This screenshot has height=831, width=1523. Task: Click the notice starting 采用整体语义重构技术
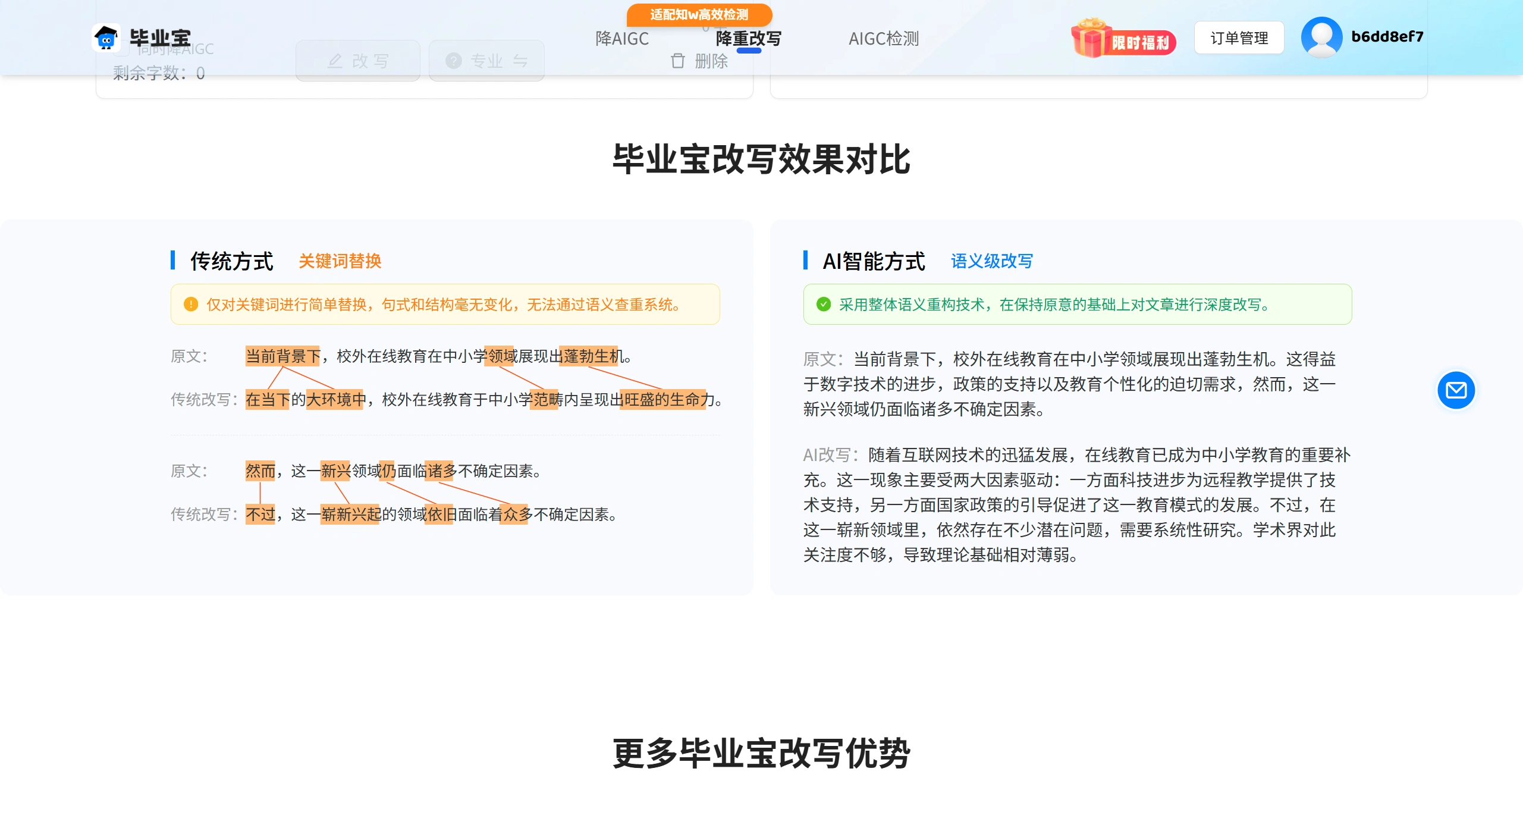coord(1077,305)
